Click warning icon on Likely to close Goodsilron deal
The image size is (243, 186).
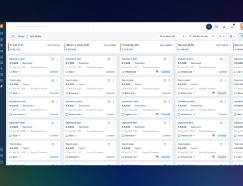point(109,102)
